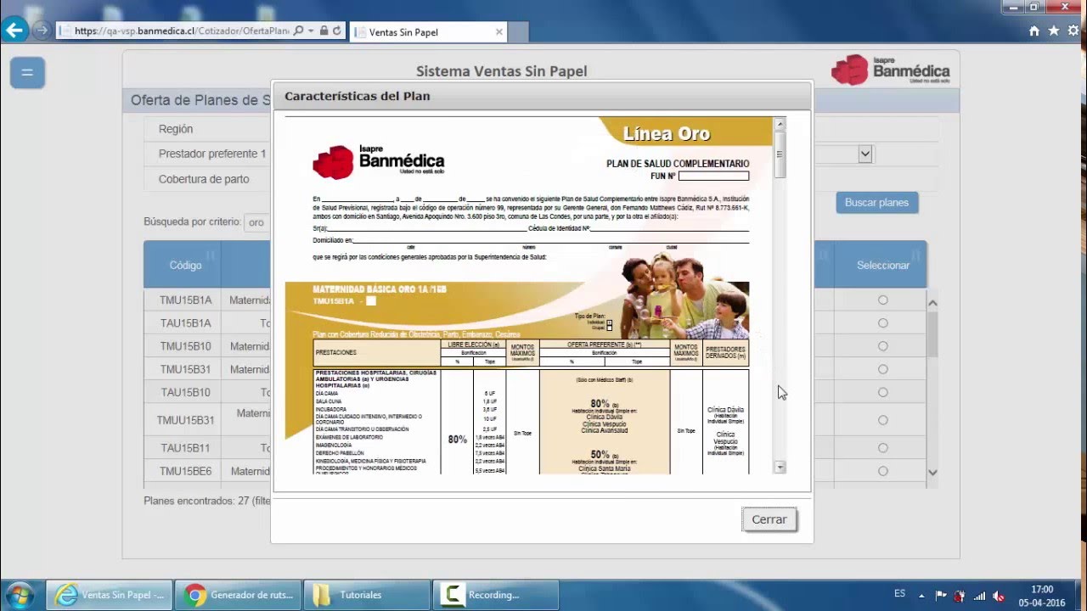Open the partially hidden dropdown right of dialog
This screenshot has height=611, width=1087.
pyautogui.click(x=865, y=154)
